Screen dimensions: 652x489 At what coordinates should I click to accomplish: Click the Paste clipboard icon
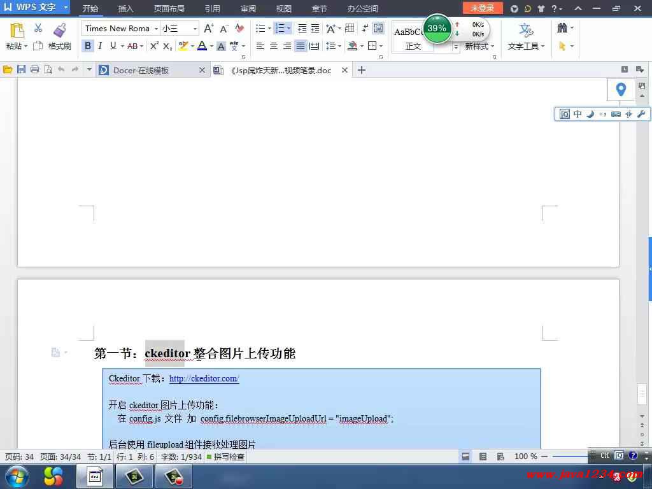click(17, 31)
